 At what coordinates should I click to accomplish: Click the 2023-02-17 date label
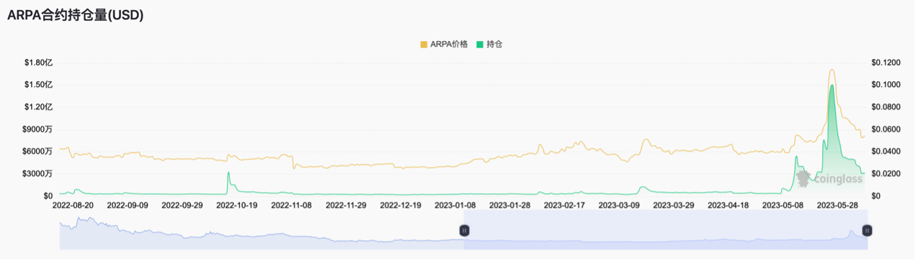(x=564, y=205)
